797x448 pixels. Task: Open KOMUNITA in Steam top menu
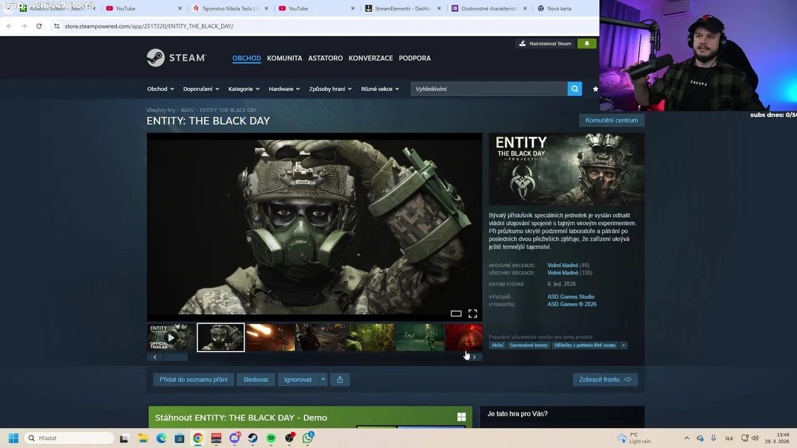point(285,58)
